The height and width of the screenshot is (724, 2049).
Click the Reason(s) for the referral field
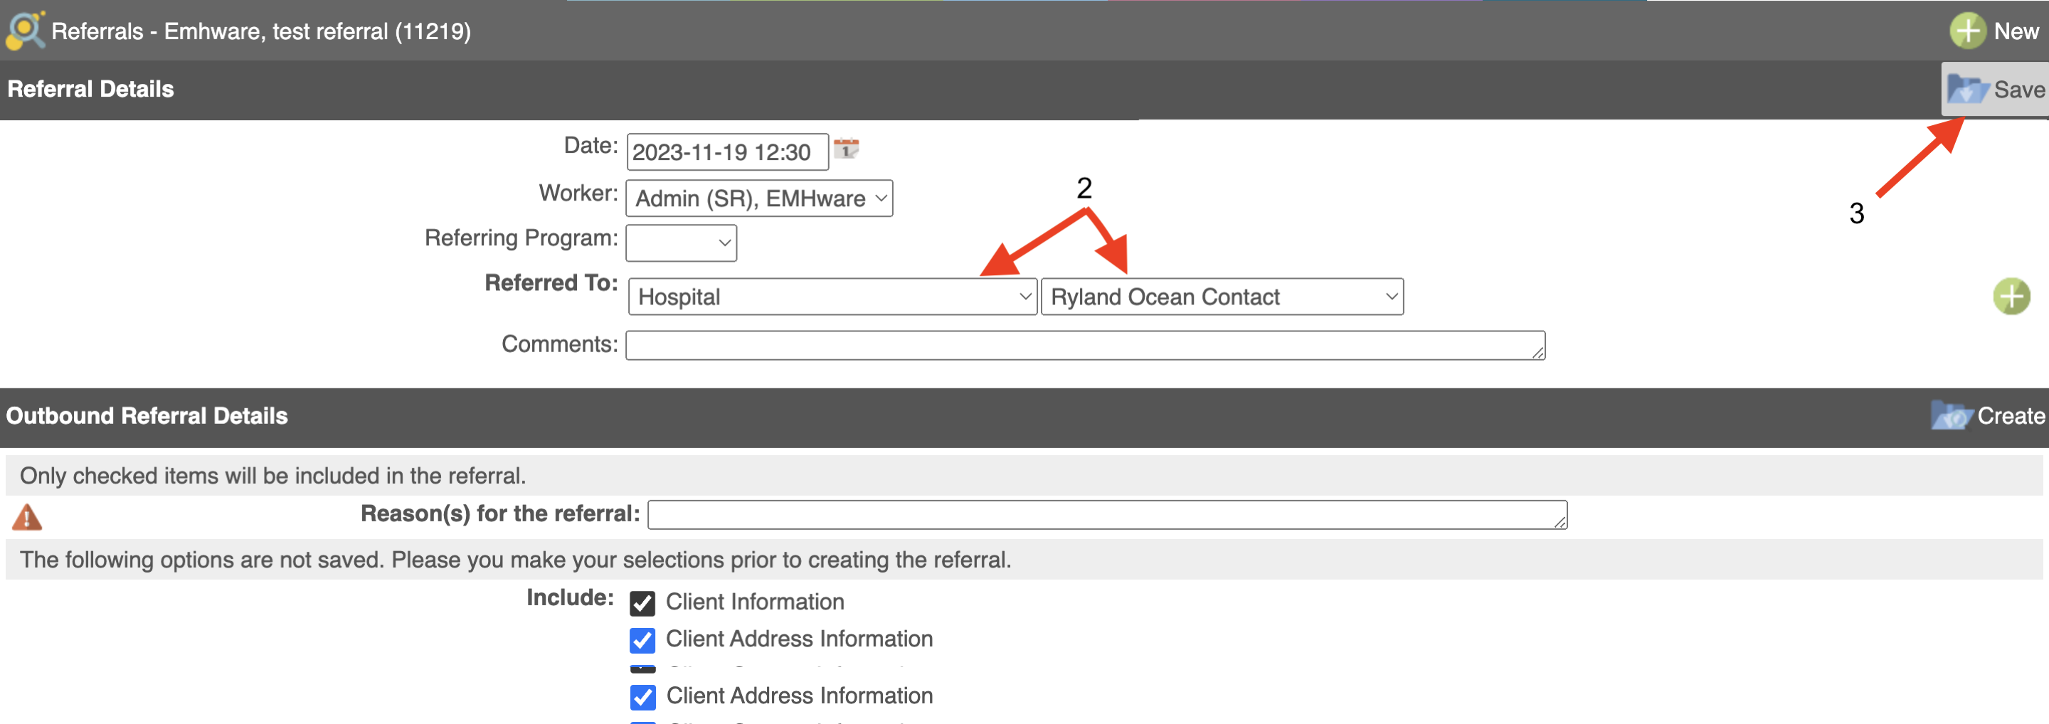(1106, 515)
